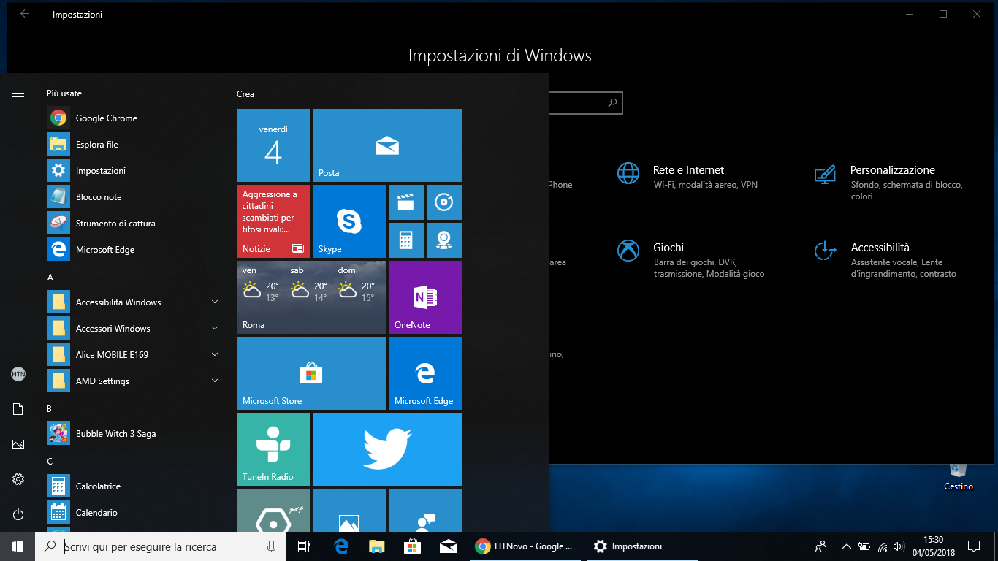Open Store from the taskbar

(x=412, y=546)
